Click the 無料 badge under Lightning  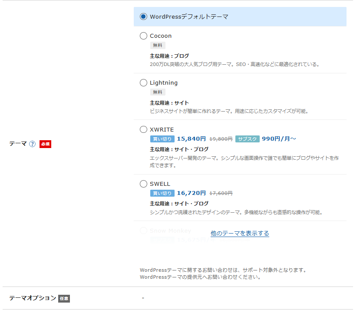[158, 92]
